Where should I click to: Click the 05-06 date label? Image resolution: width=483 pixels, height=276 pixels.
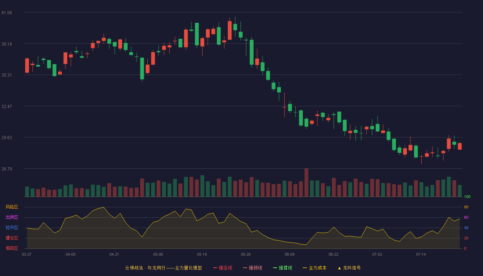point(158,254)
